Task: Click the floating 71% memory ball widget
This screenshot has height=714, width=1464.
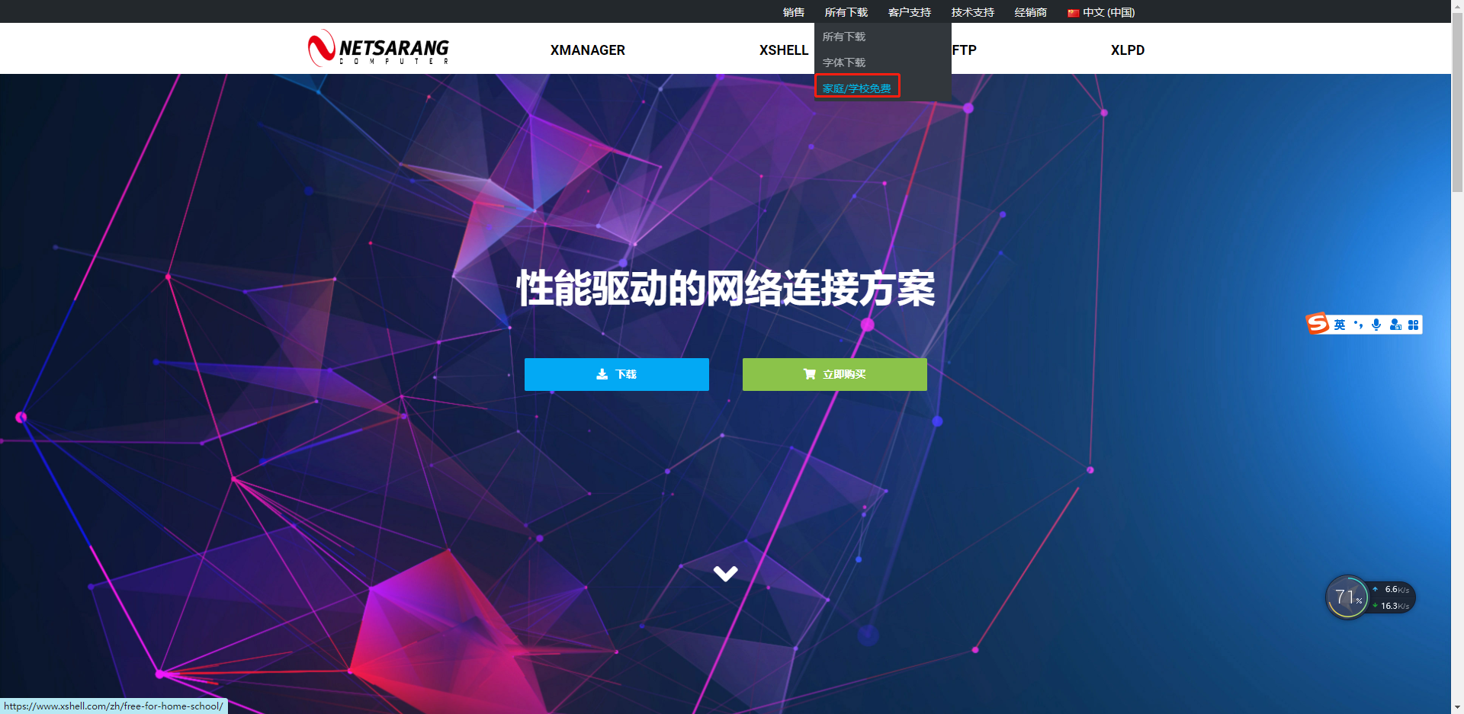Action: coord(1349,597)
